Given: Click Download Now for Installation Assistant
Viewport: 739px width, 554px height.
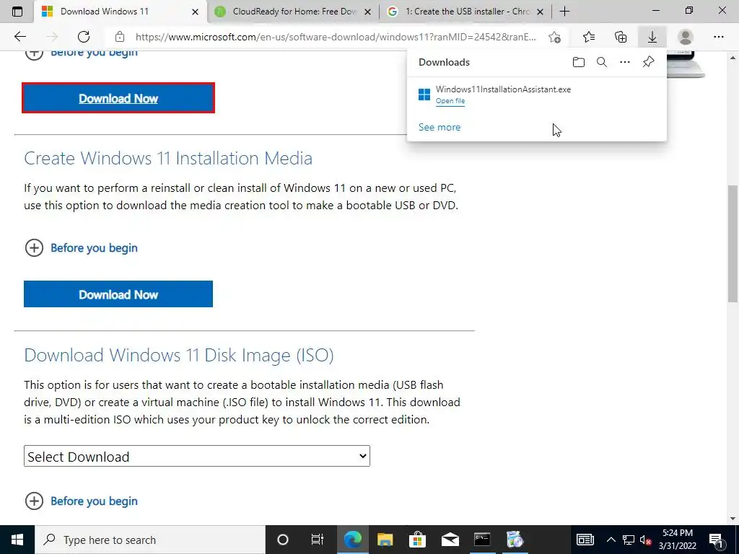Looking at the screenshot, I should tap(118, 98).
